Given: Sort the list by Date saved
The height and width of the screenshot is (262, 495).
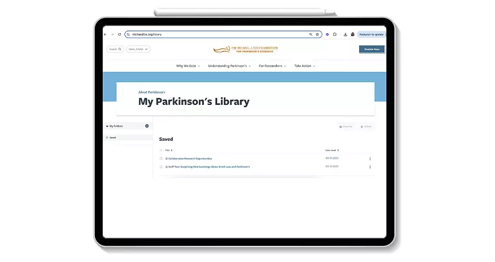Looking at the screenshot, I should [x=332, y=150].
